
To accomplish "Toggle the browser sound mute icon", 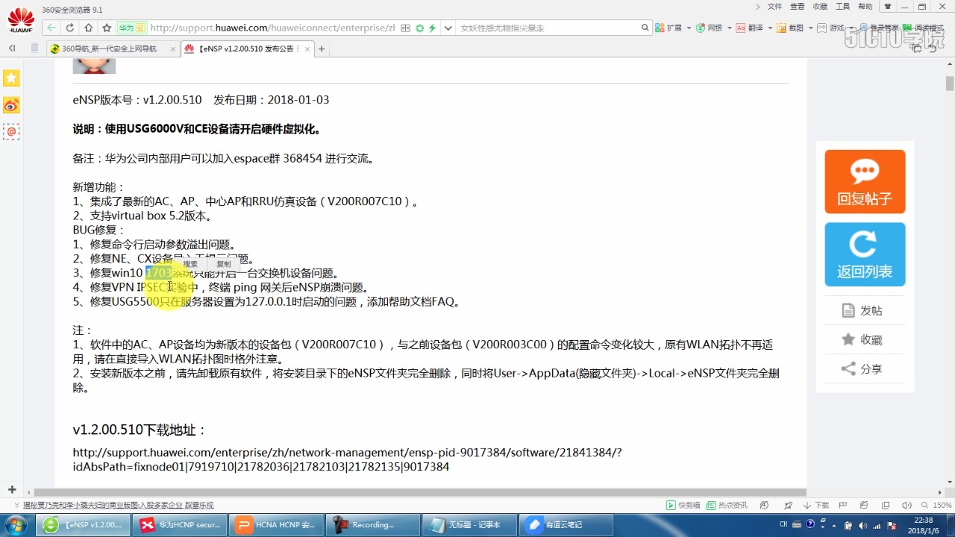I will point(907,505).
